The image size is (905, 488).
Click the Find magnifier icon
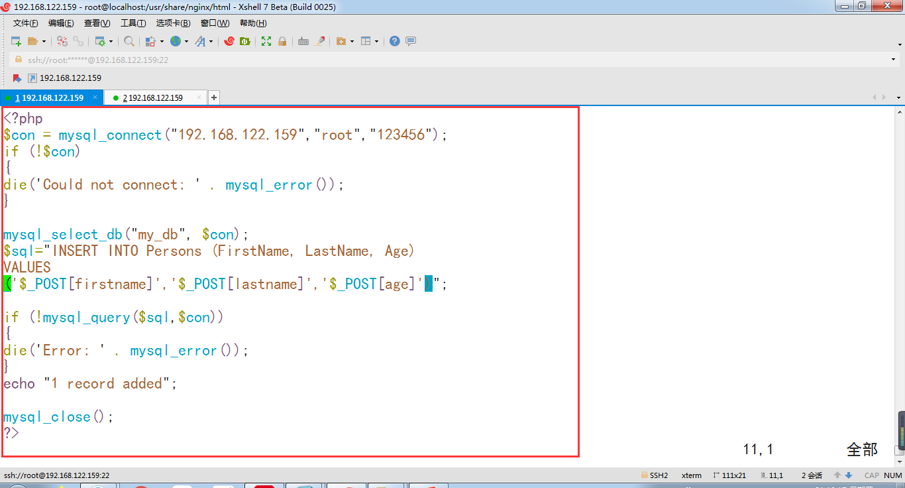(129, 41)
